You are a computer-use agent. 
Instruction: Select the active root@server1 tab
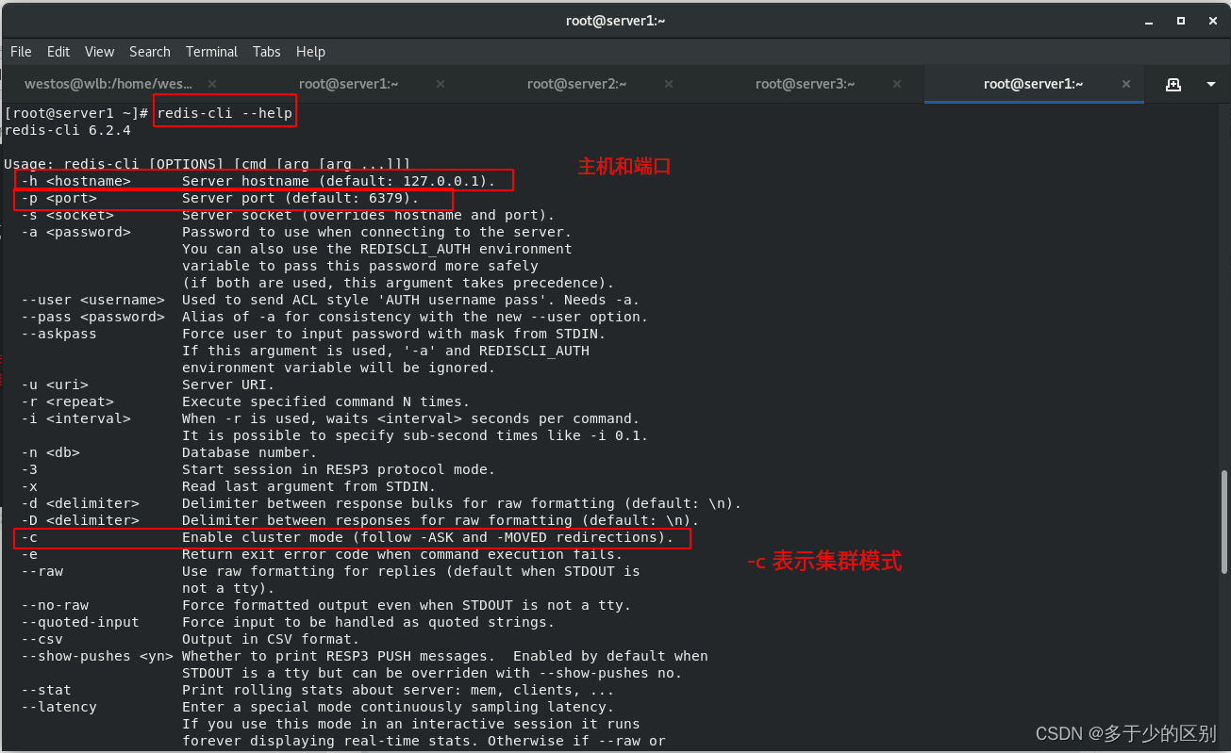tap(1033, 84)
